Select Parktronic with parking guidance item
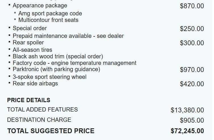Viewport: 214px width, 140px height. pyautogui.click(x=56, y=69)
